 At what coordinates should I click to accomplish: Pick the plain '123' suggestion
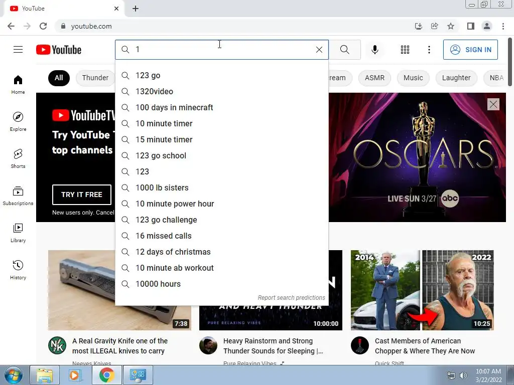click(x=221, y=172)
